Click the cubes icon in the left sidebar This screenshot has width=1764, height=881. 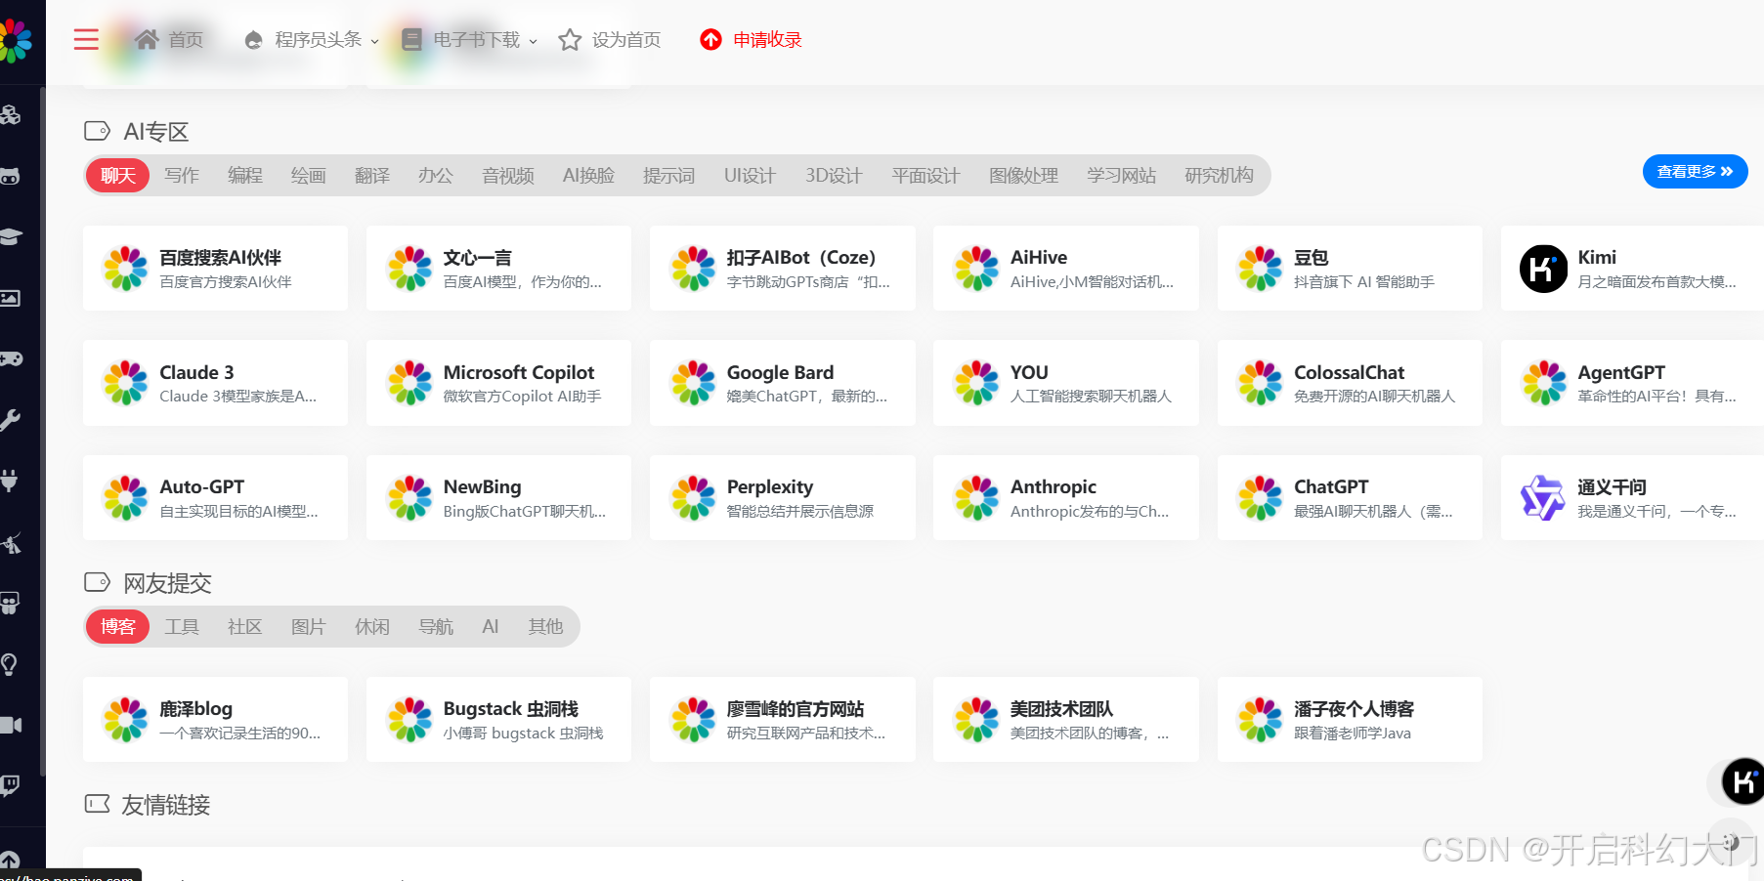pyautogui.click(x=10, y=115)
